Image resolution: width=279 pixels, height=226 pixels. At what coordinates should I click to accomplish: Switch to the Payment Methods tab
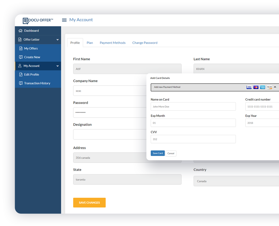(112, 43)
